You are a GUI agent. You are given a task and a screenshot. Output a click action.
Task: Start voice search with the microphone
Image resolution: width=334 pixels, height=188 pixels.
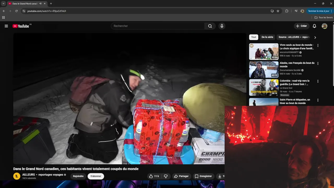coord(222,26)
